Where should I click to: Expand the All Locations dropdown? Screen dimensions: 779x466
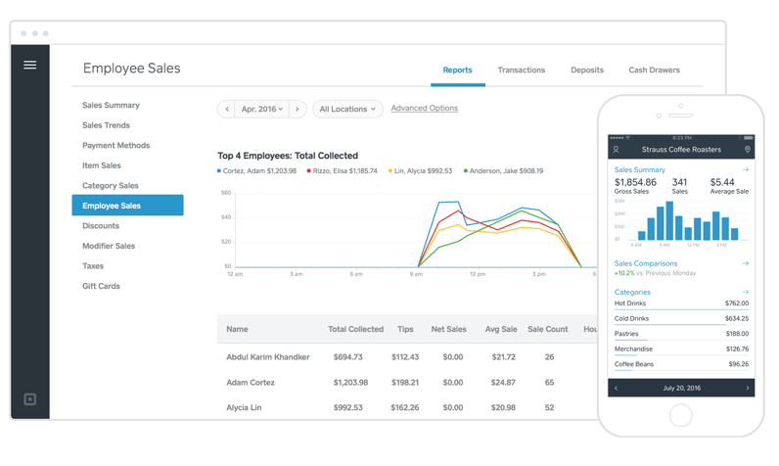(347, 109)
